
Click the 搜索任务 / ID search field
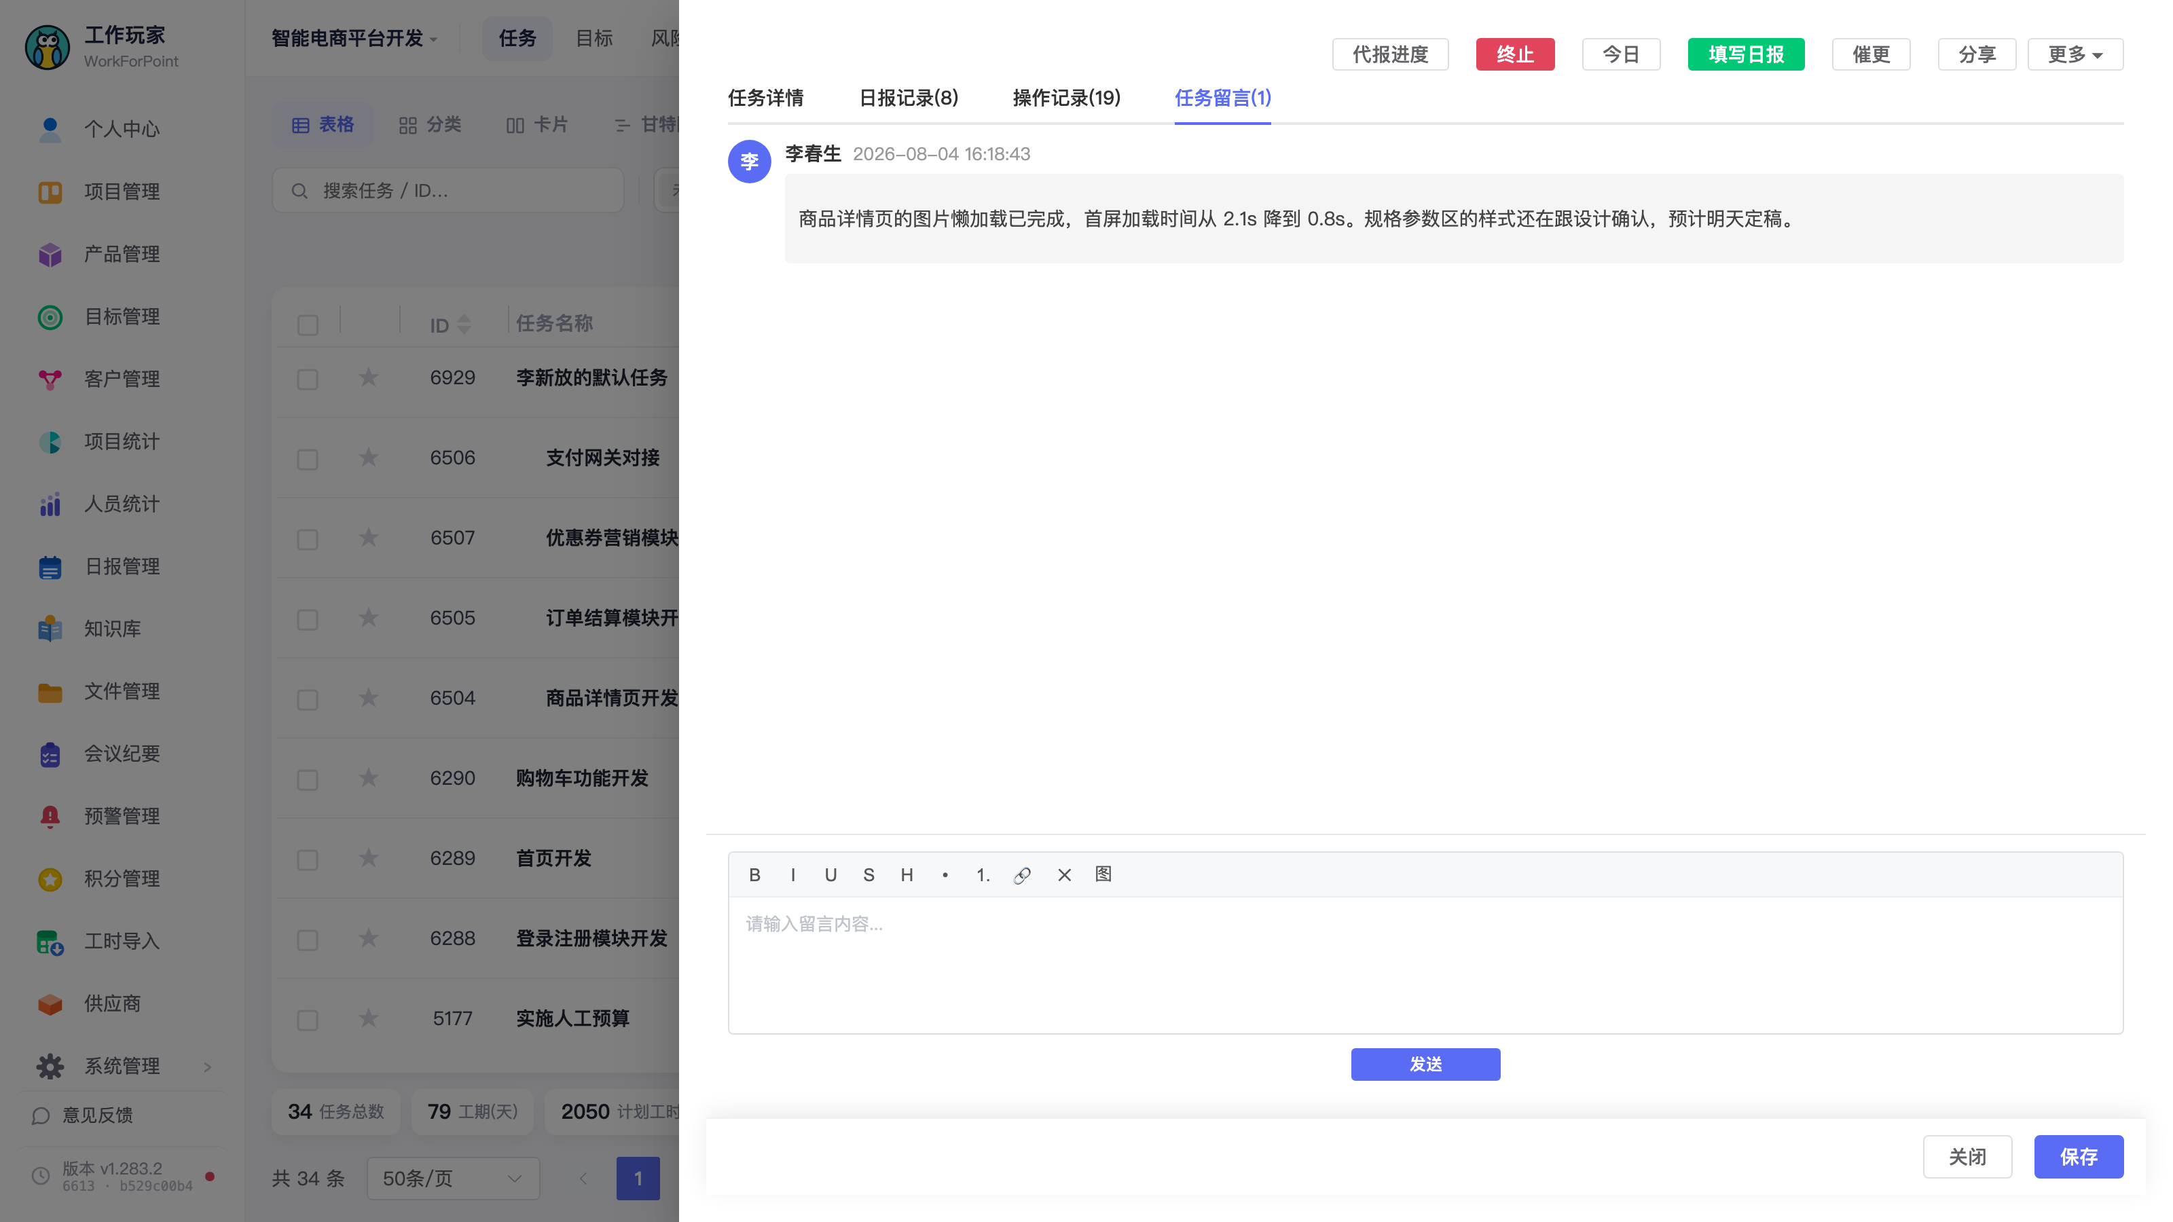[448, 191]
